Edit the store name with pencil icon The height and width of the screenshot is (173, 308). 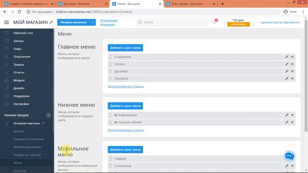[51, 22]
